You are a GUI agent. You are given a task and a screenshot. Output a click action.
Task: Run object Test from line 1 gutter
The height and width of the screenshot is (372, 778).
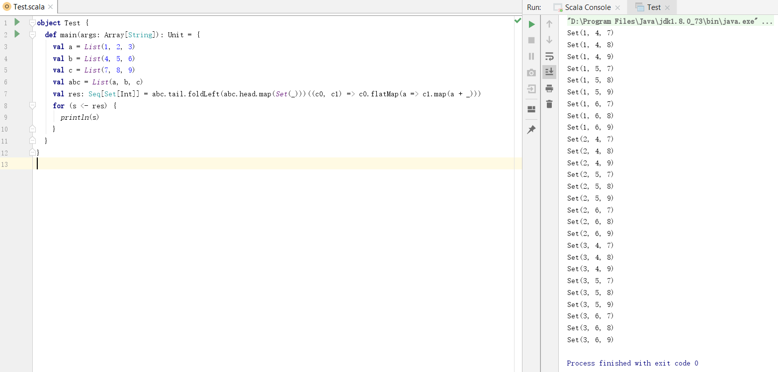point(17,22)
